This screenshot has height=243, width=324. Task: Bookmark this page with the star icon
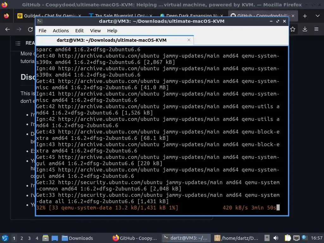293,29
